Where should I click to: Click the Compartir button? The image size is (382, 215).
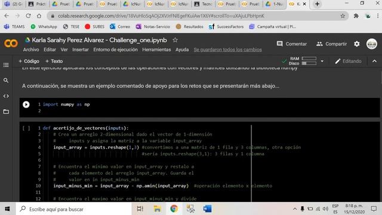coord(331,44)
